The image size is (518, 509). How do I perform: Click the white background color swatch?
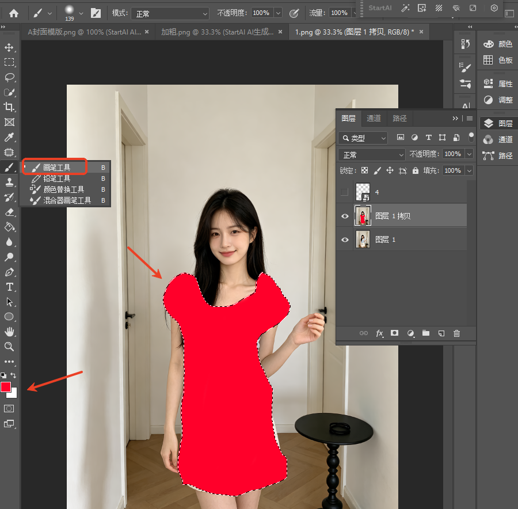(x=13, y=394)
